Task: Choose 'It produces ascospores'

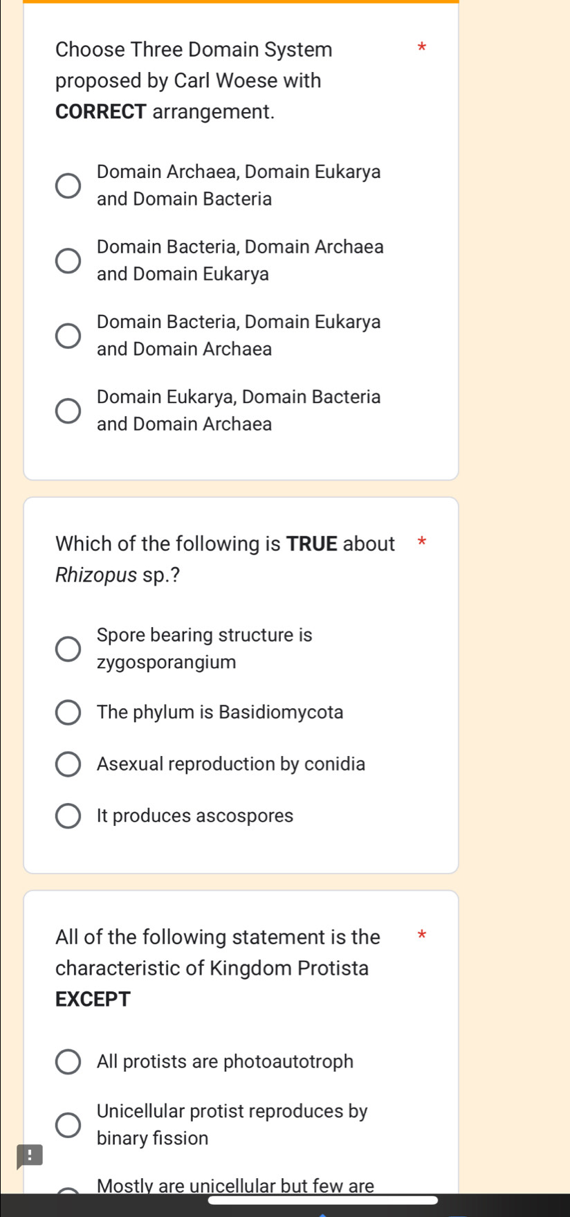Action: 67,815
